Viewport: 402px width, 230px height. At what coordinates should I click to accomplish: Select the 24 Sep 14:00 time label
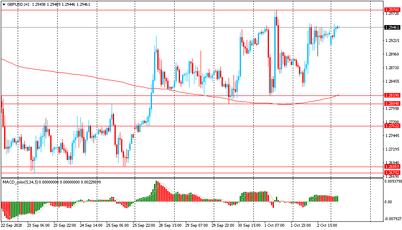tap(91, 225)
